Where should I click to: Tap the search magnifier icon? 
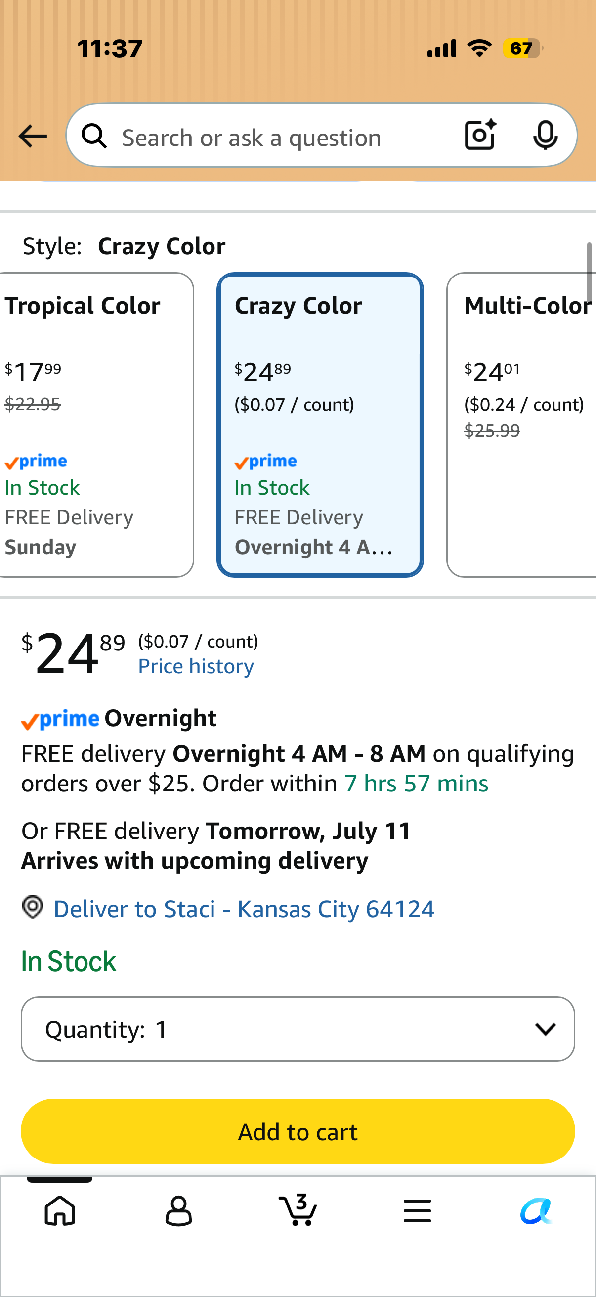94,136
